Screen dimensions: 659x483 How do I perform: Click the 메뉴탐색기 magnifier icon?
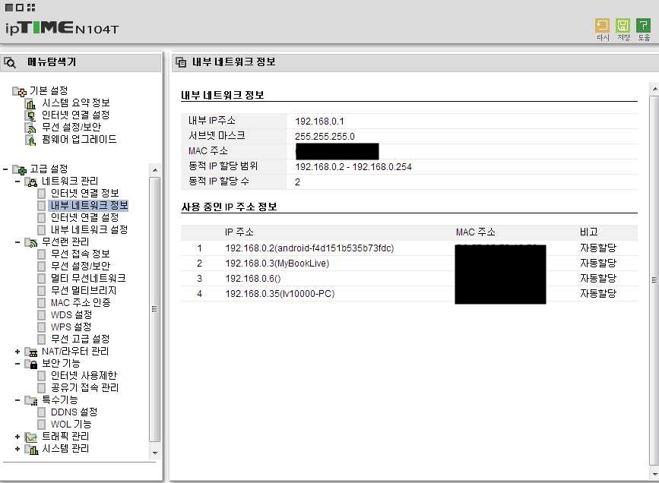[x=11, y=63]
